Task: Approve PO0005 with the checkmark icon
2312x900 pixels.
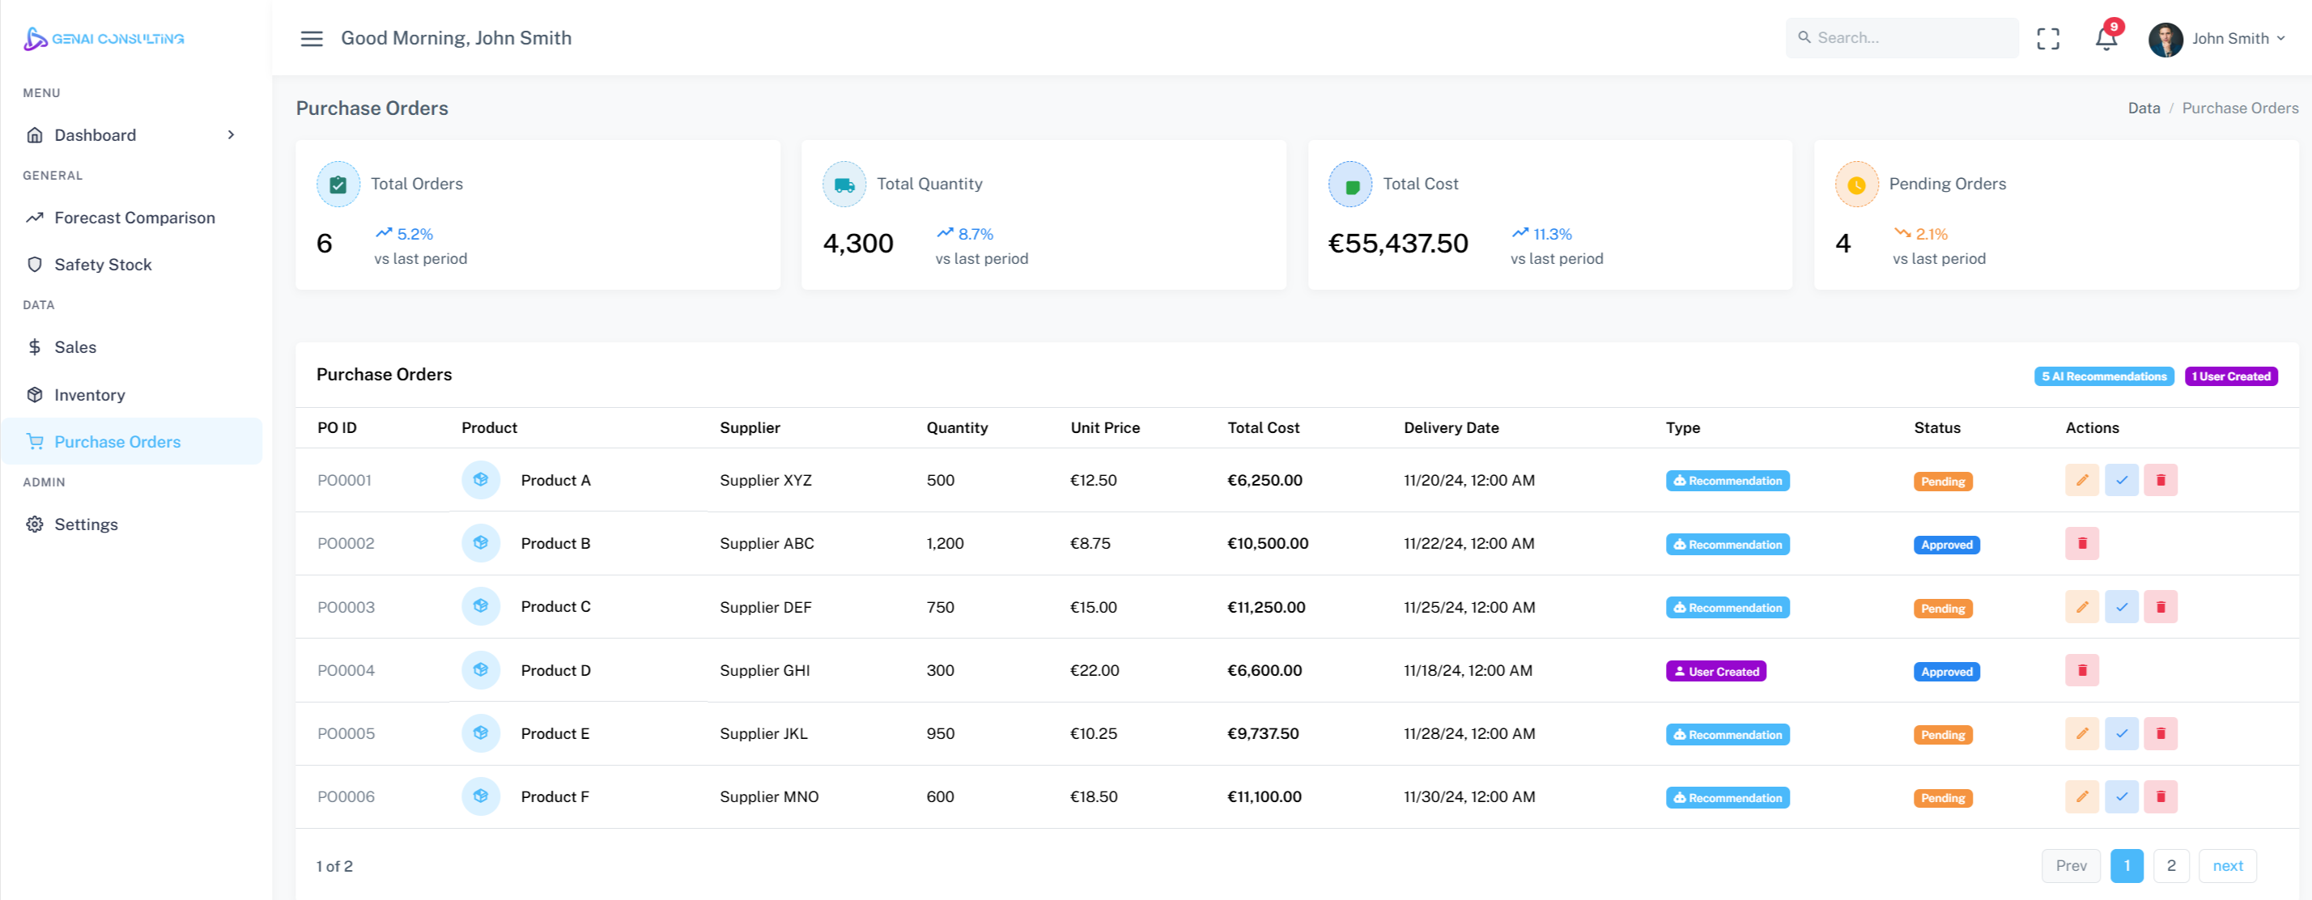Action: point(2121,733)
